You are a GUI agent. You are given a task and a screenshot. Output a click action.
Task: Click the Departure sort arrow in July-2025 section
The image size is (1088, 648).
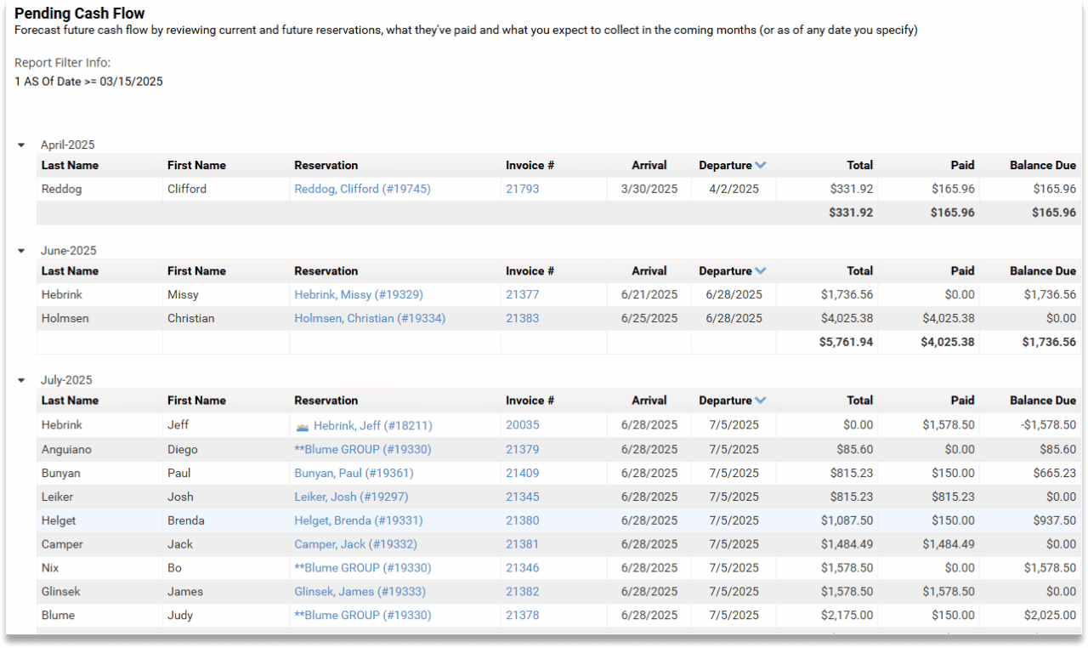pyautogui.click(x=759, y=400)
